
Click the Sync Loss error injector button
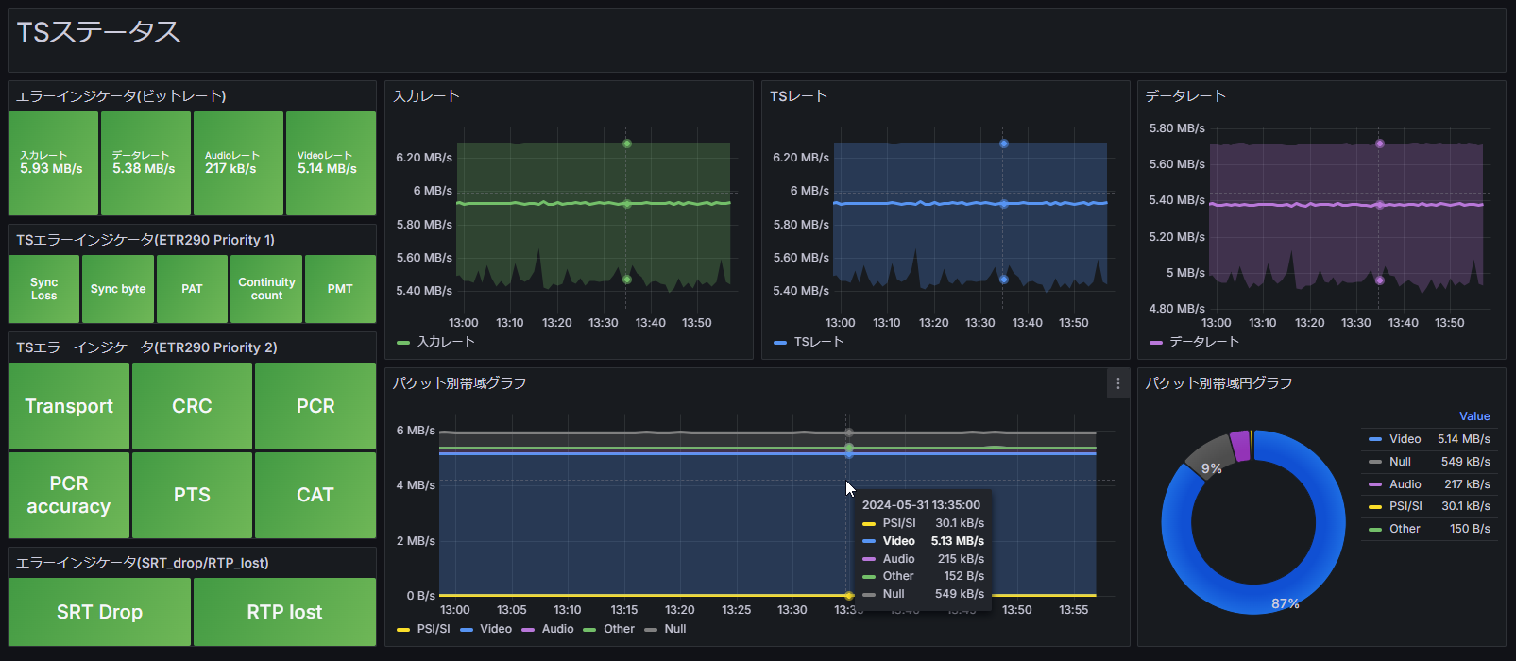pyautogui.click(x=44, y=289)
